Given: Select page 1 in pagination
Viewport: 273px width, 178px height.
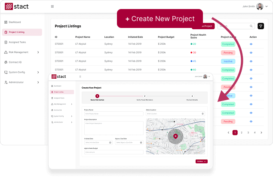Looking at the screenshot, I should [235, 132].
